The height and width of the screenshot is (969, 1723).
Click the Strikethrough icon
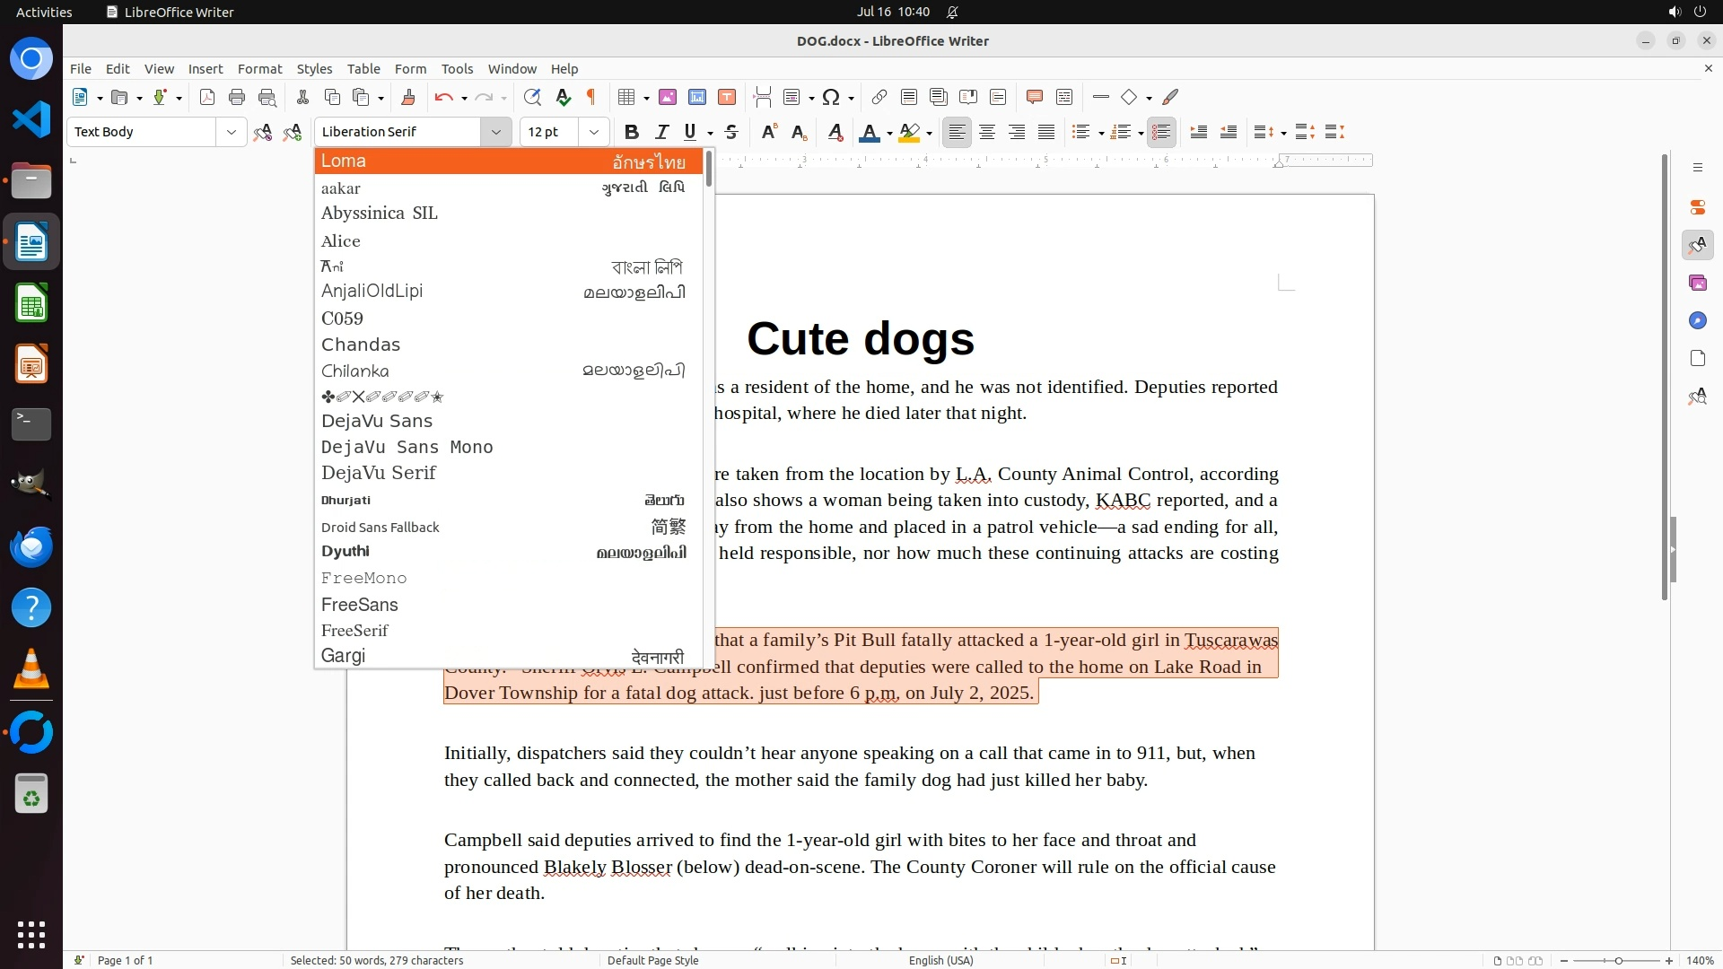click(x=731, y=132)
